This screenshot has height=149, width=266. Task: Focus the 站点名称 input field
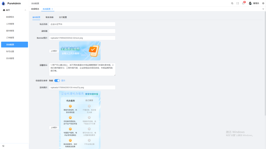pos(82,24)
